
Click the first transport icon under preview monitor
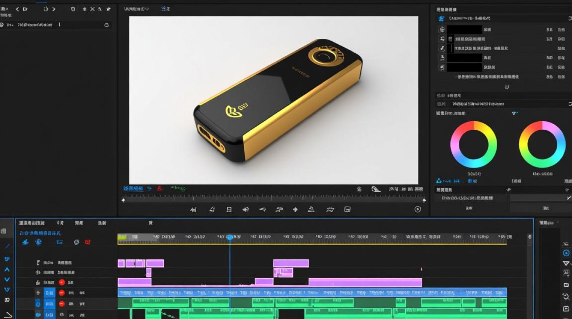coord(193,209)
